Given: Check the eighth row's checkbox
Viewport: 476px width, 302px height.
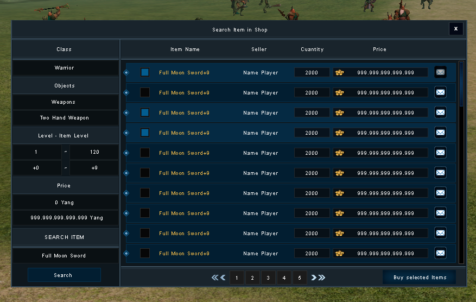Looking at the screenshot, I should click(145, 213).
